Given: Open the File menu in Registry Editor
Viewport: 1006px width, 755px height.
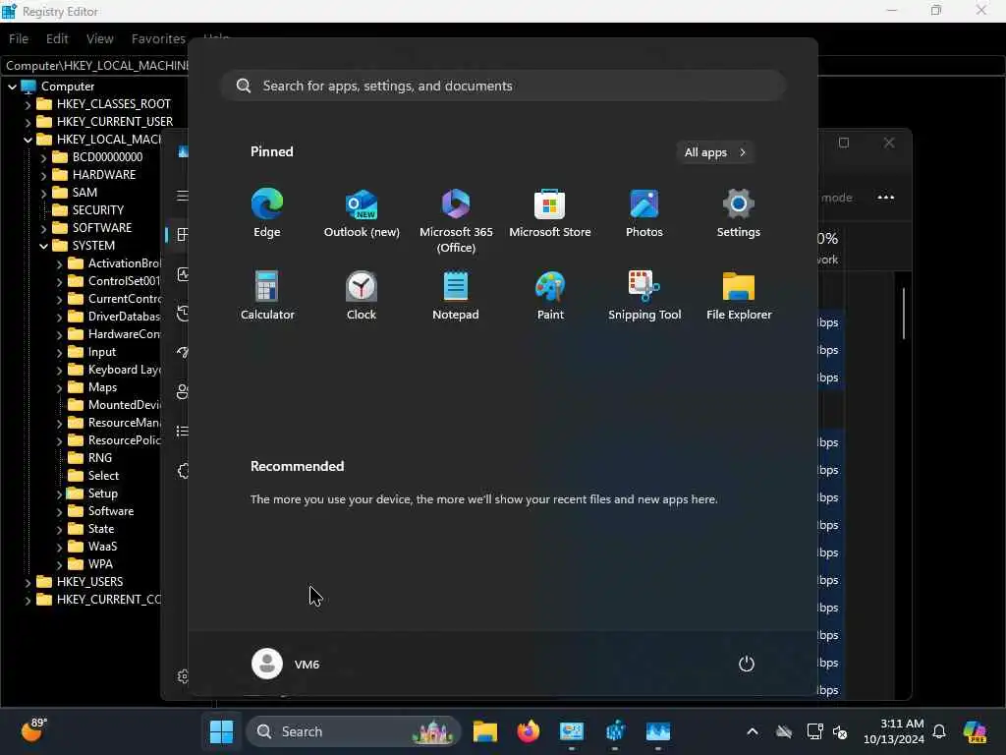Looking at the screenshot, I should (x=19, y=38).
